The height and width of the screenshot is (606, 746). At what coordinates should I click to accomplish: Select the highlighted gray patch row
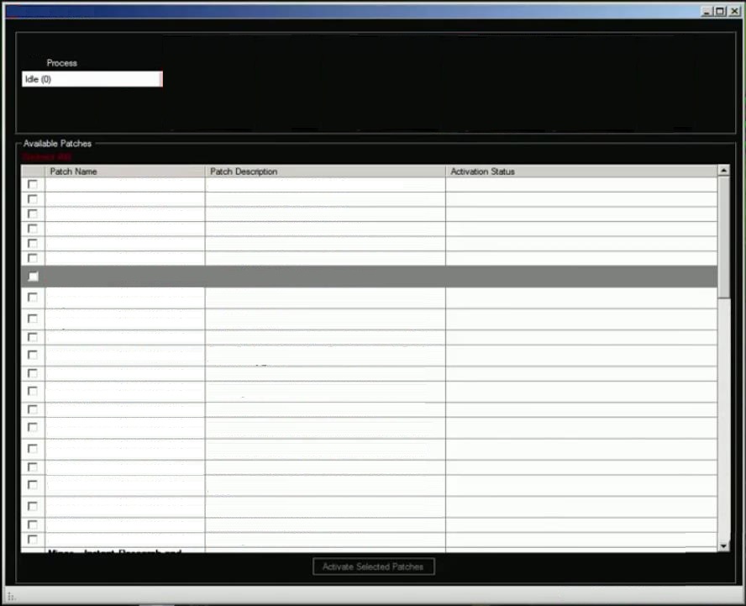click(x=378, y=277)
